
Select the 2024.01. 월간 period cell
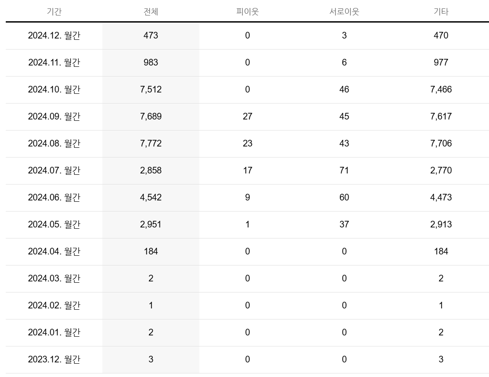(54, 332)
